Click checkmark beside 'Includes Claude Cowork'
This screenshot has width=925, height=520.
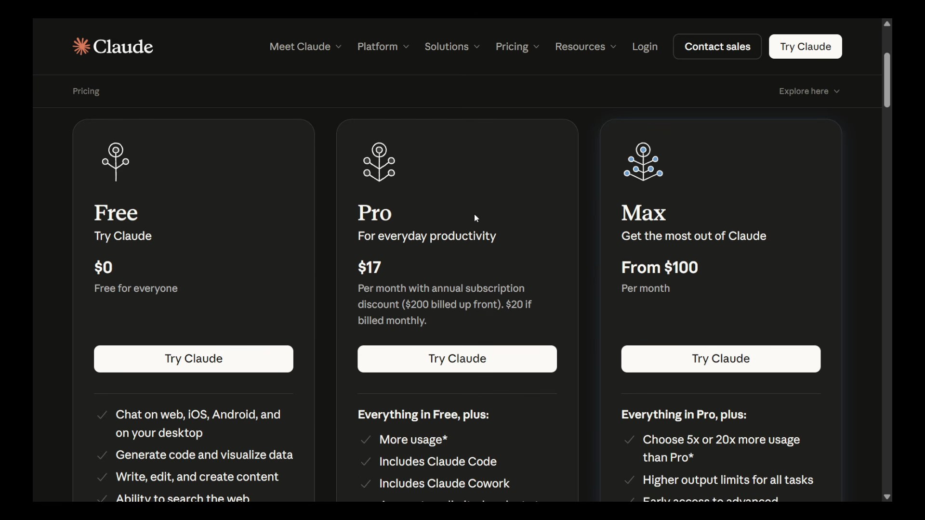coord(366,484)
